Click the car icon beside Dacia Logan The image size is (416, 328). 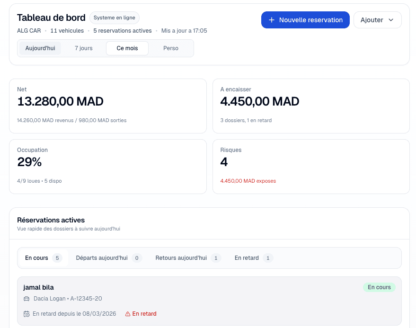point(27,299)
